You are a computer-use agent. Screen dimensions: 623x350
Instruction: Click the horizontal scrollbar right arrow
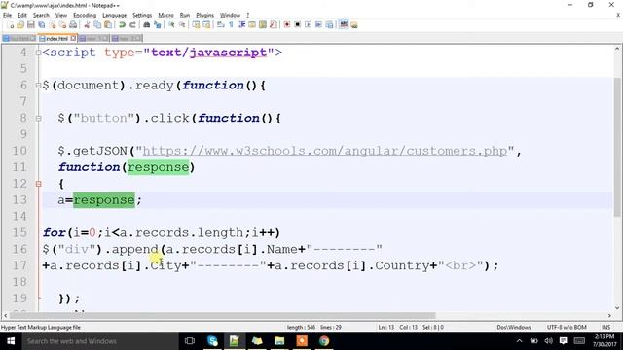[x=609, y=315]
